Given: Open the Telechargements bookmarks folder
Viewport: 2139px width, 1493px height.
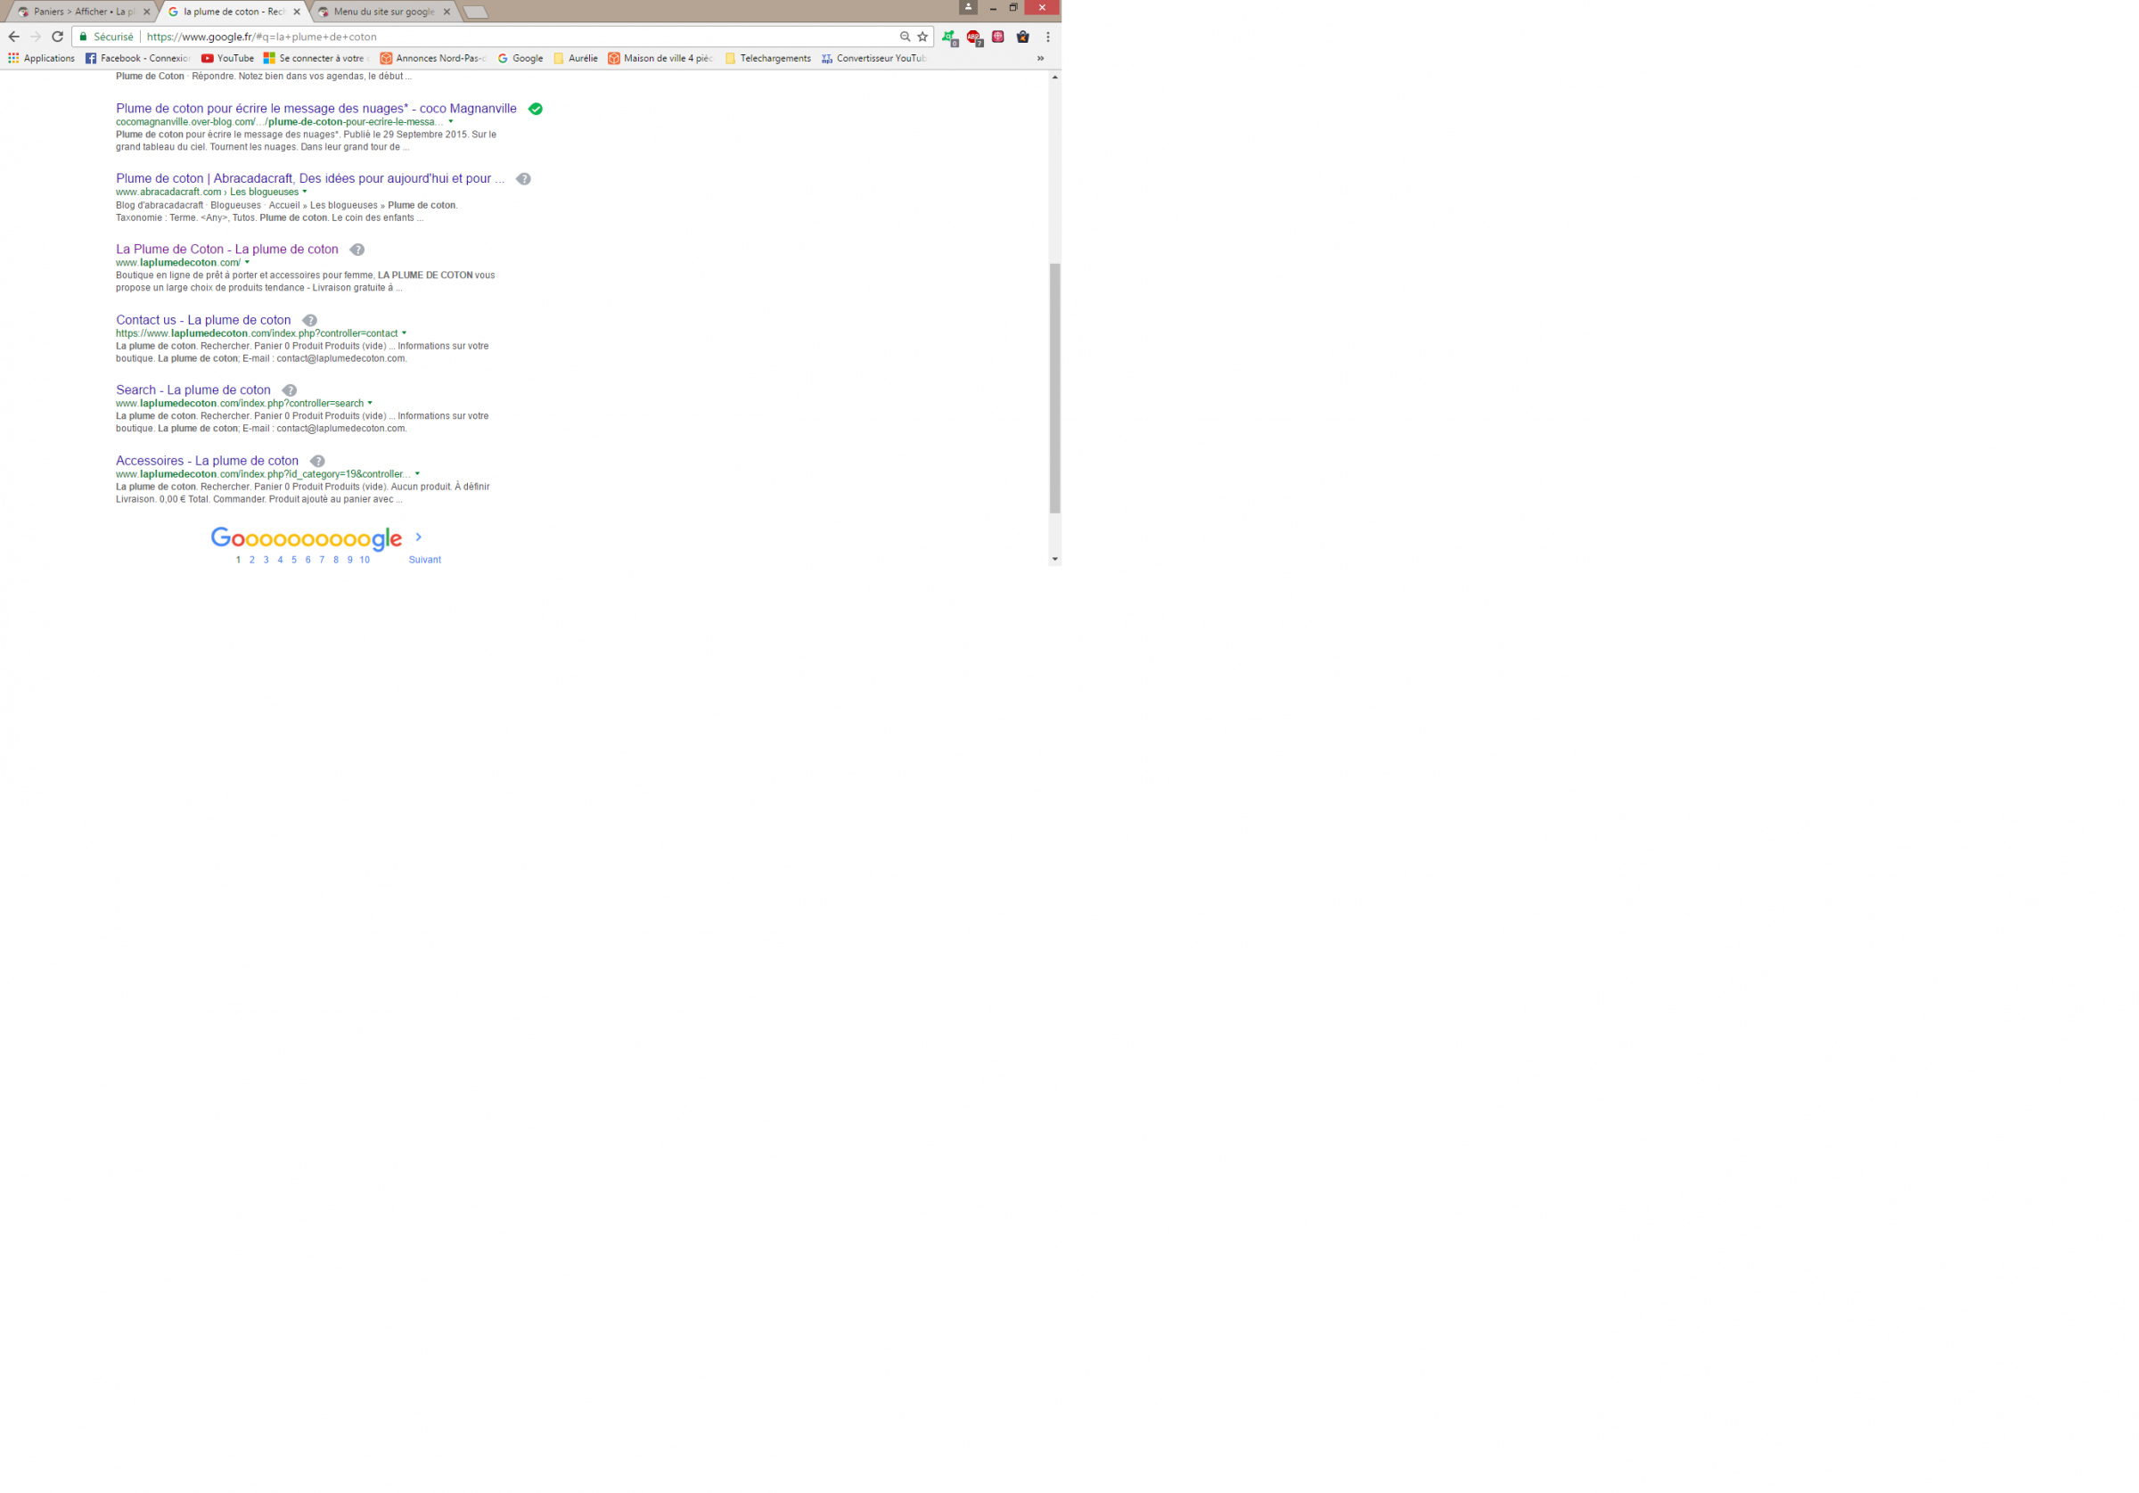Looking at the screenshot, I should [767, 59].
